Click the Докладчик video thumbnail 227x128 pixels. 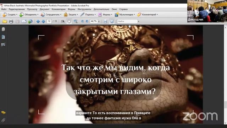tap(207, 11)
